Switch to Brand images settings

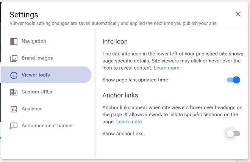point(37,58)
